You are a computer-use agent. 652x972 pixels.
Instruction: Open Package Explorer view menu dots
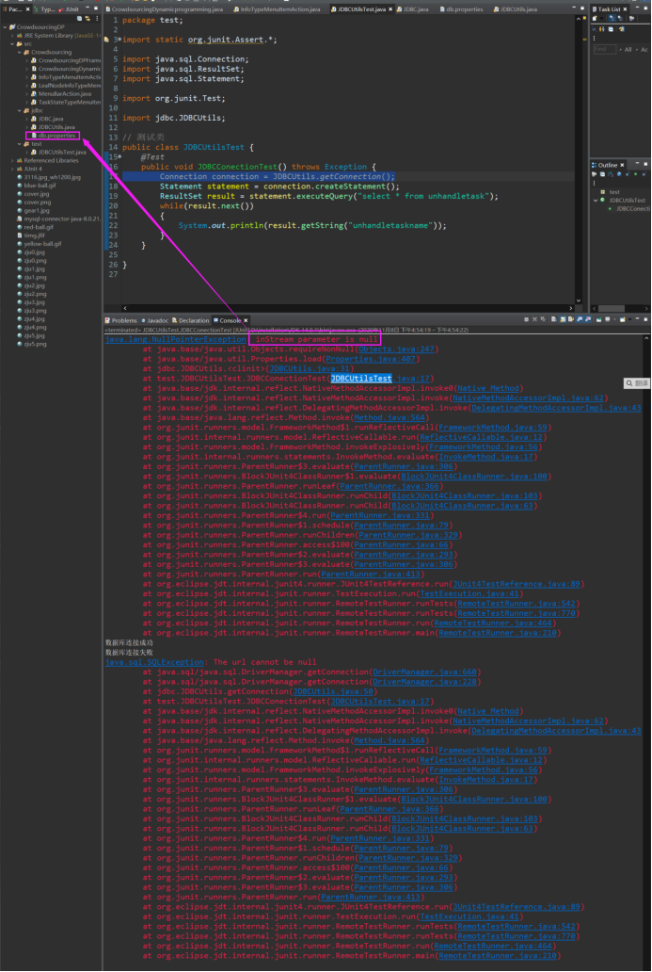97,19
